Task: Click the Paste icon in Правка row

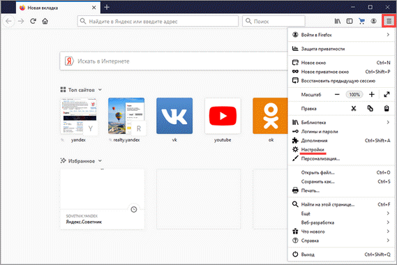Action: point(387,109)
